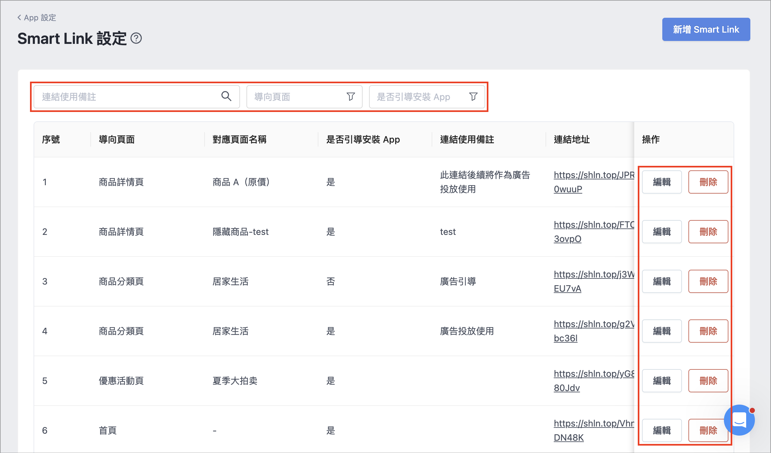The image size is (771, 453).
Task: Click 編輯 for row 6 首頁
Action: [x=662, y=430]
